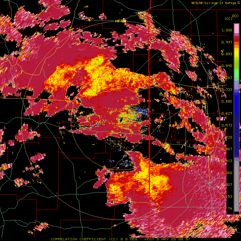
Task: Click the 100 NMI range ring label
Action: [x=120, y=21]
